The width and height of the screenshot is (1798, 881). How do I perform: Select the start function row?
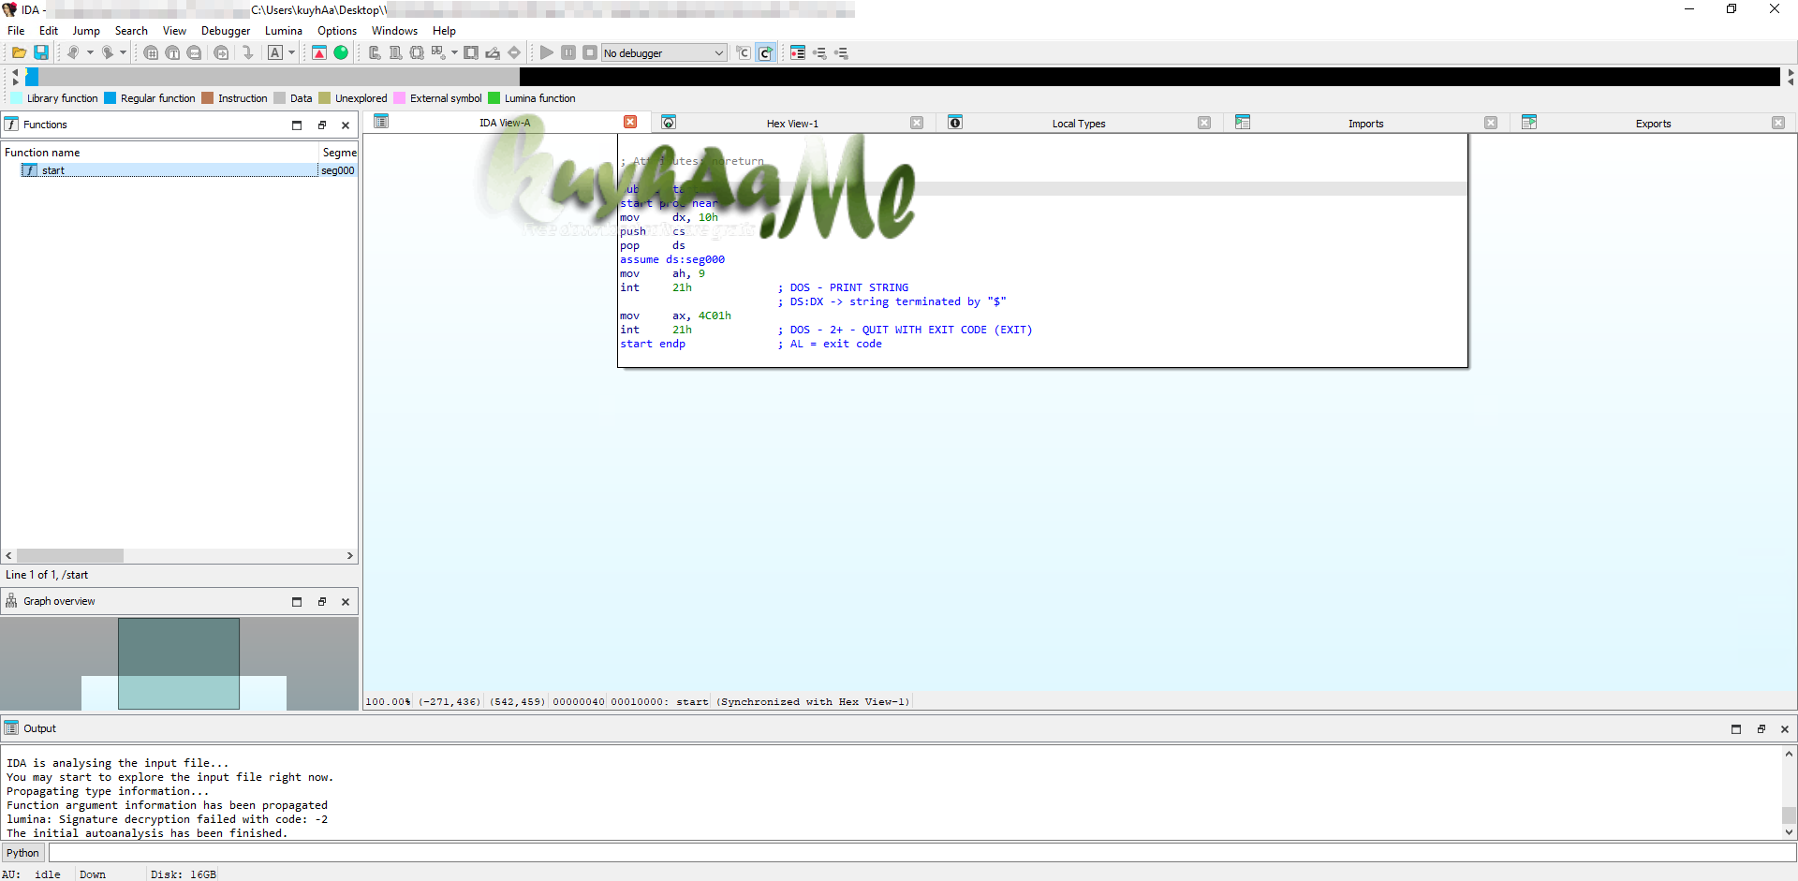179,170
